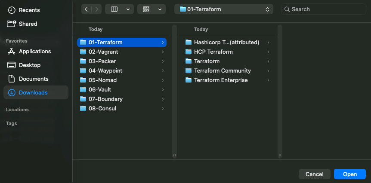This screenshot has height=183, width=371.
Task: Click the first column's resize handle
Action: [x=174, y=156]
